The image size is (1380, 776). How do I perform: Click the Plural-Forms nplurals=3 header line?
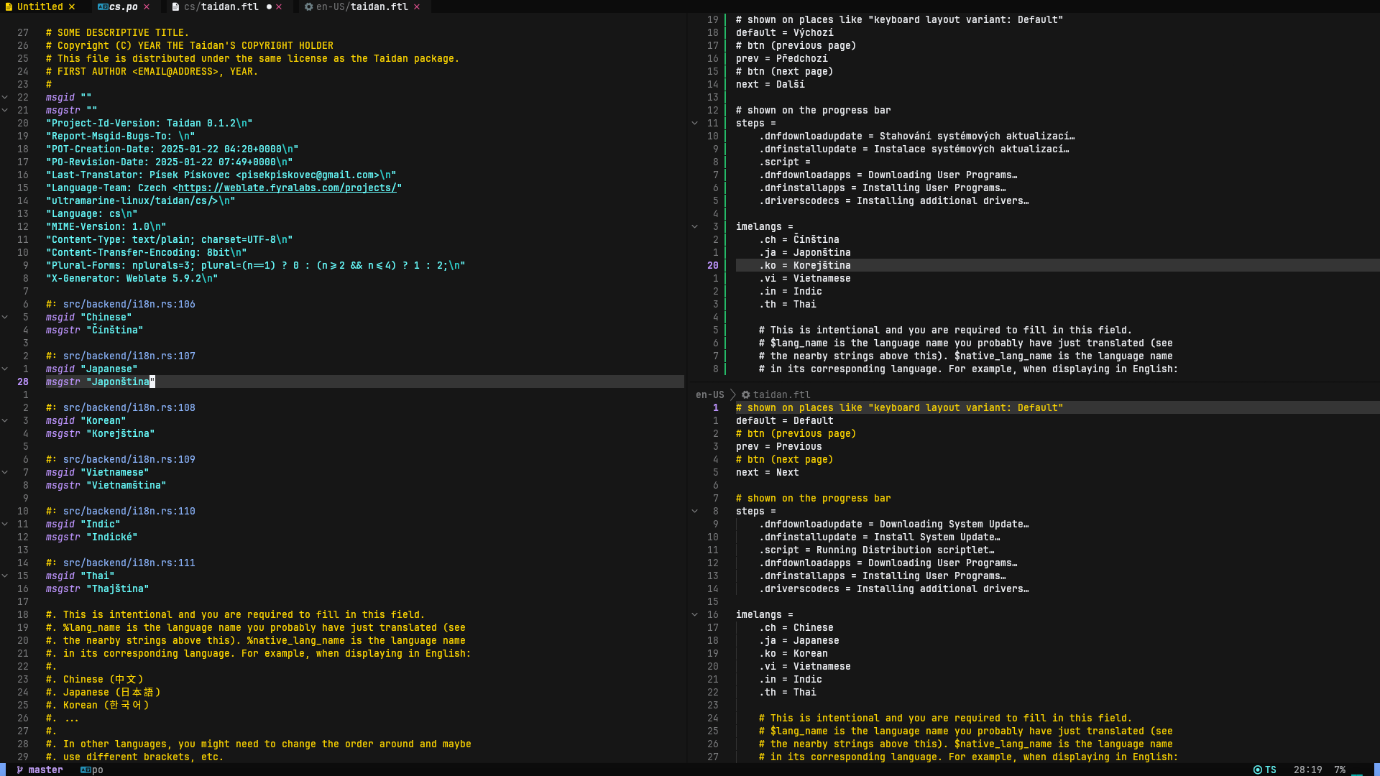pyautogui.click(x=256, y=265)
